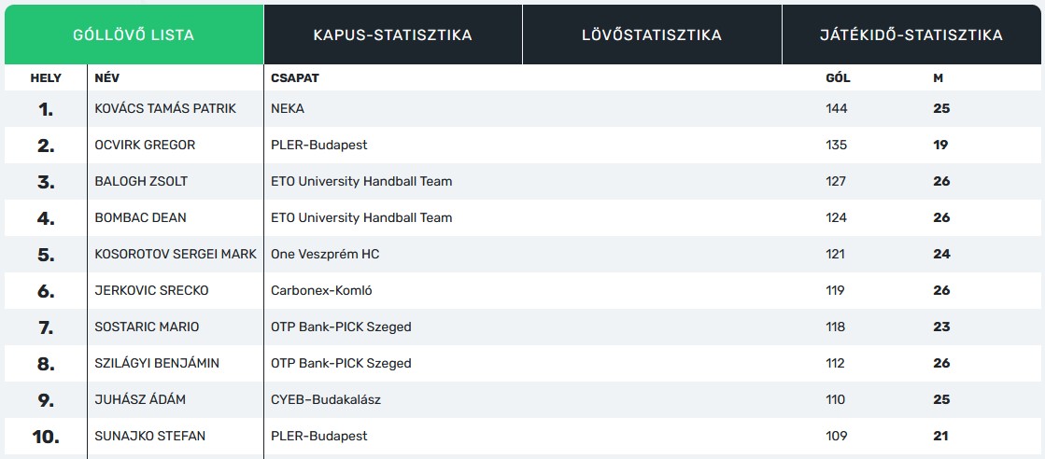Select Sunajko Stefan in the scorers list
Image resolution: width=1045 pixels, height=459 pixels.
click(150, 437)
